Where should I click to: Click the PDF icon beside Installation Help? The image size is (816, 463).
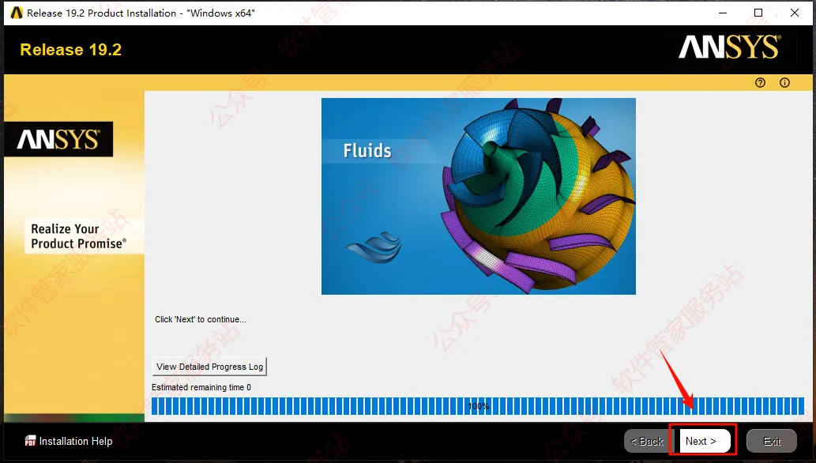click(x=30, y=441)
